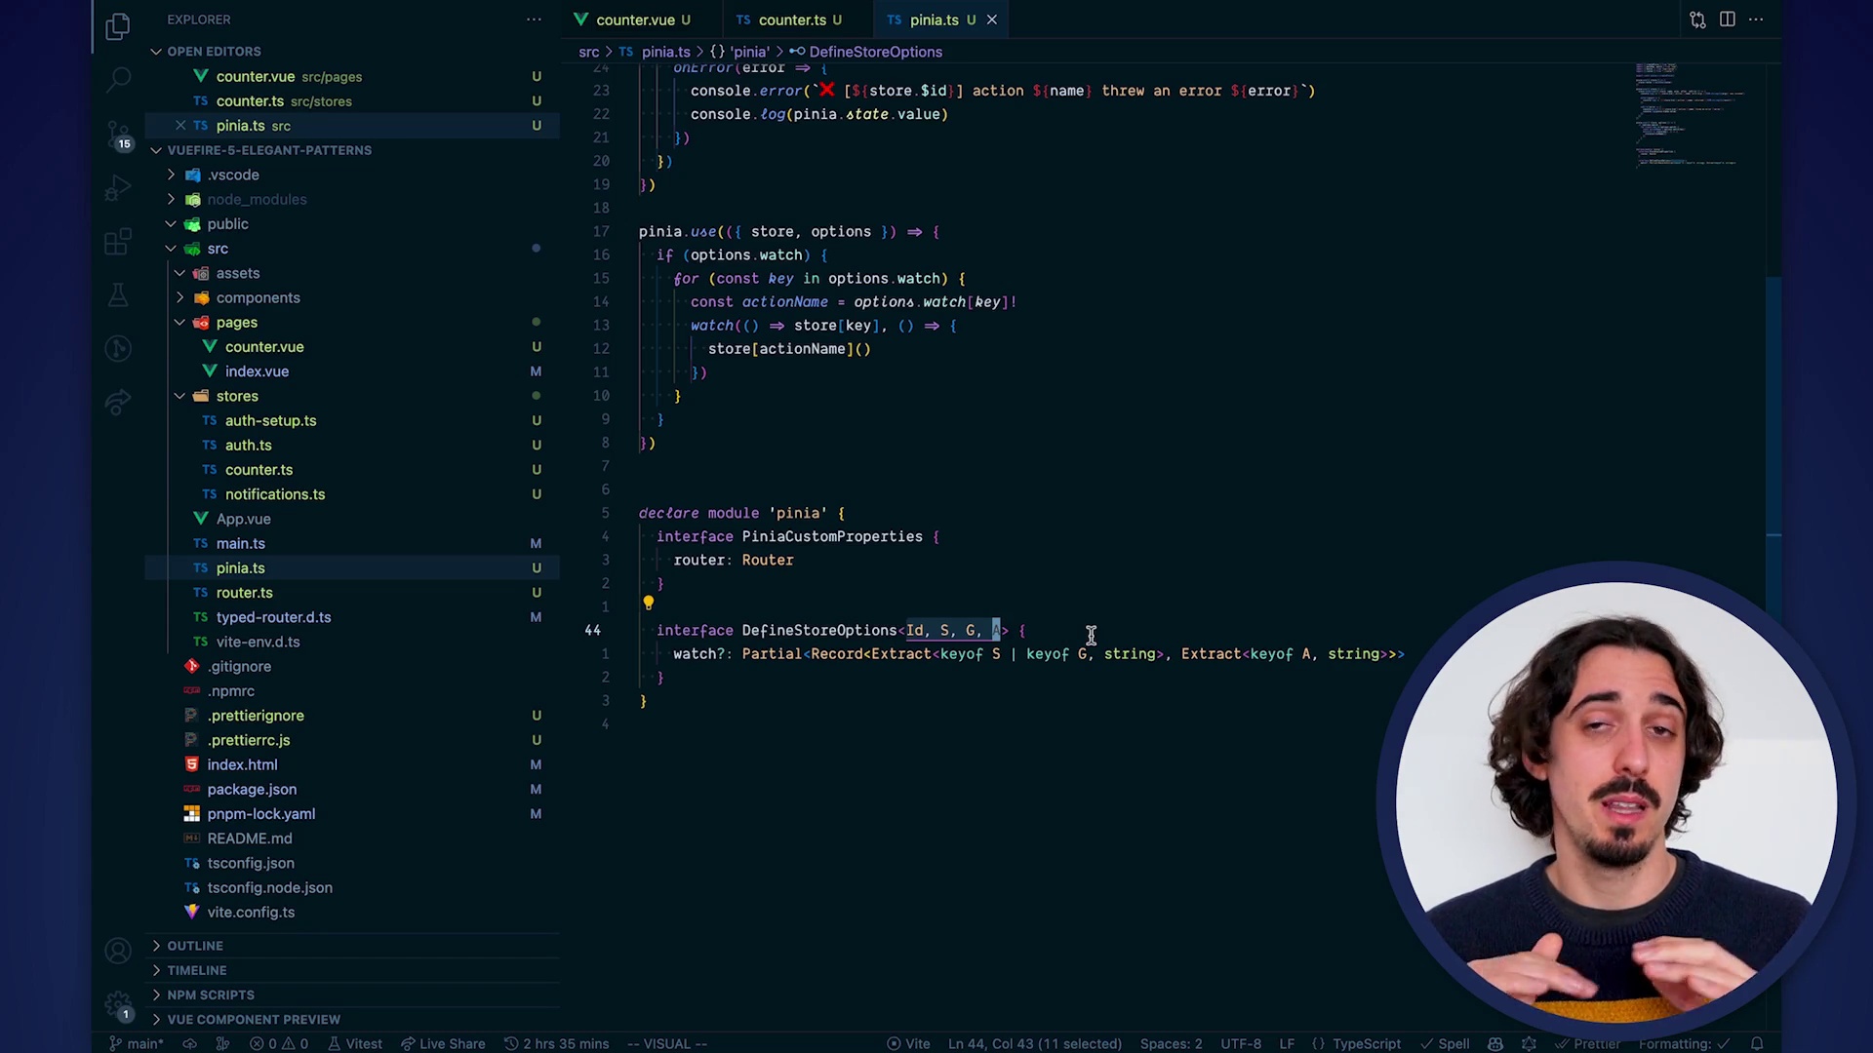1873x1053 pixels.
Task: Click the Vitest status bar item
Action: click(x=355, y=1043)
